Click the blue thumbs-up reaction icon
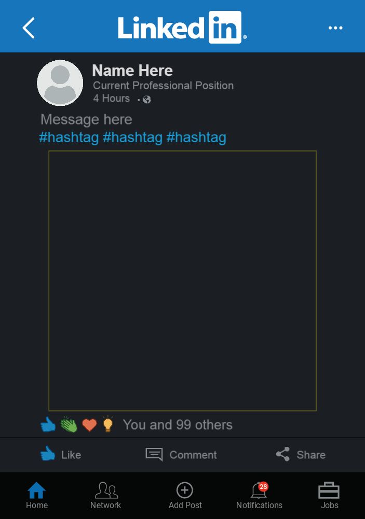This screenshot has height=519, width=365. (48, 425)
